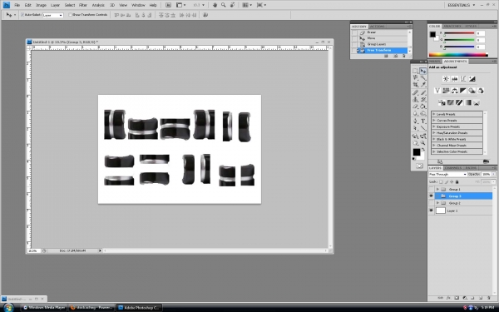Toggle visibility of Group 1 layer

431,189
